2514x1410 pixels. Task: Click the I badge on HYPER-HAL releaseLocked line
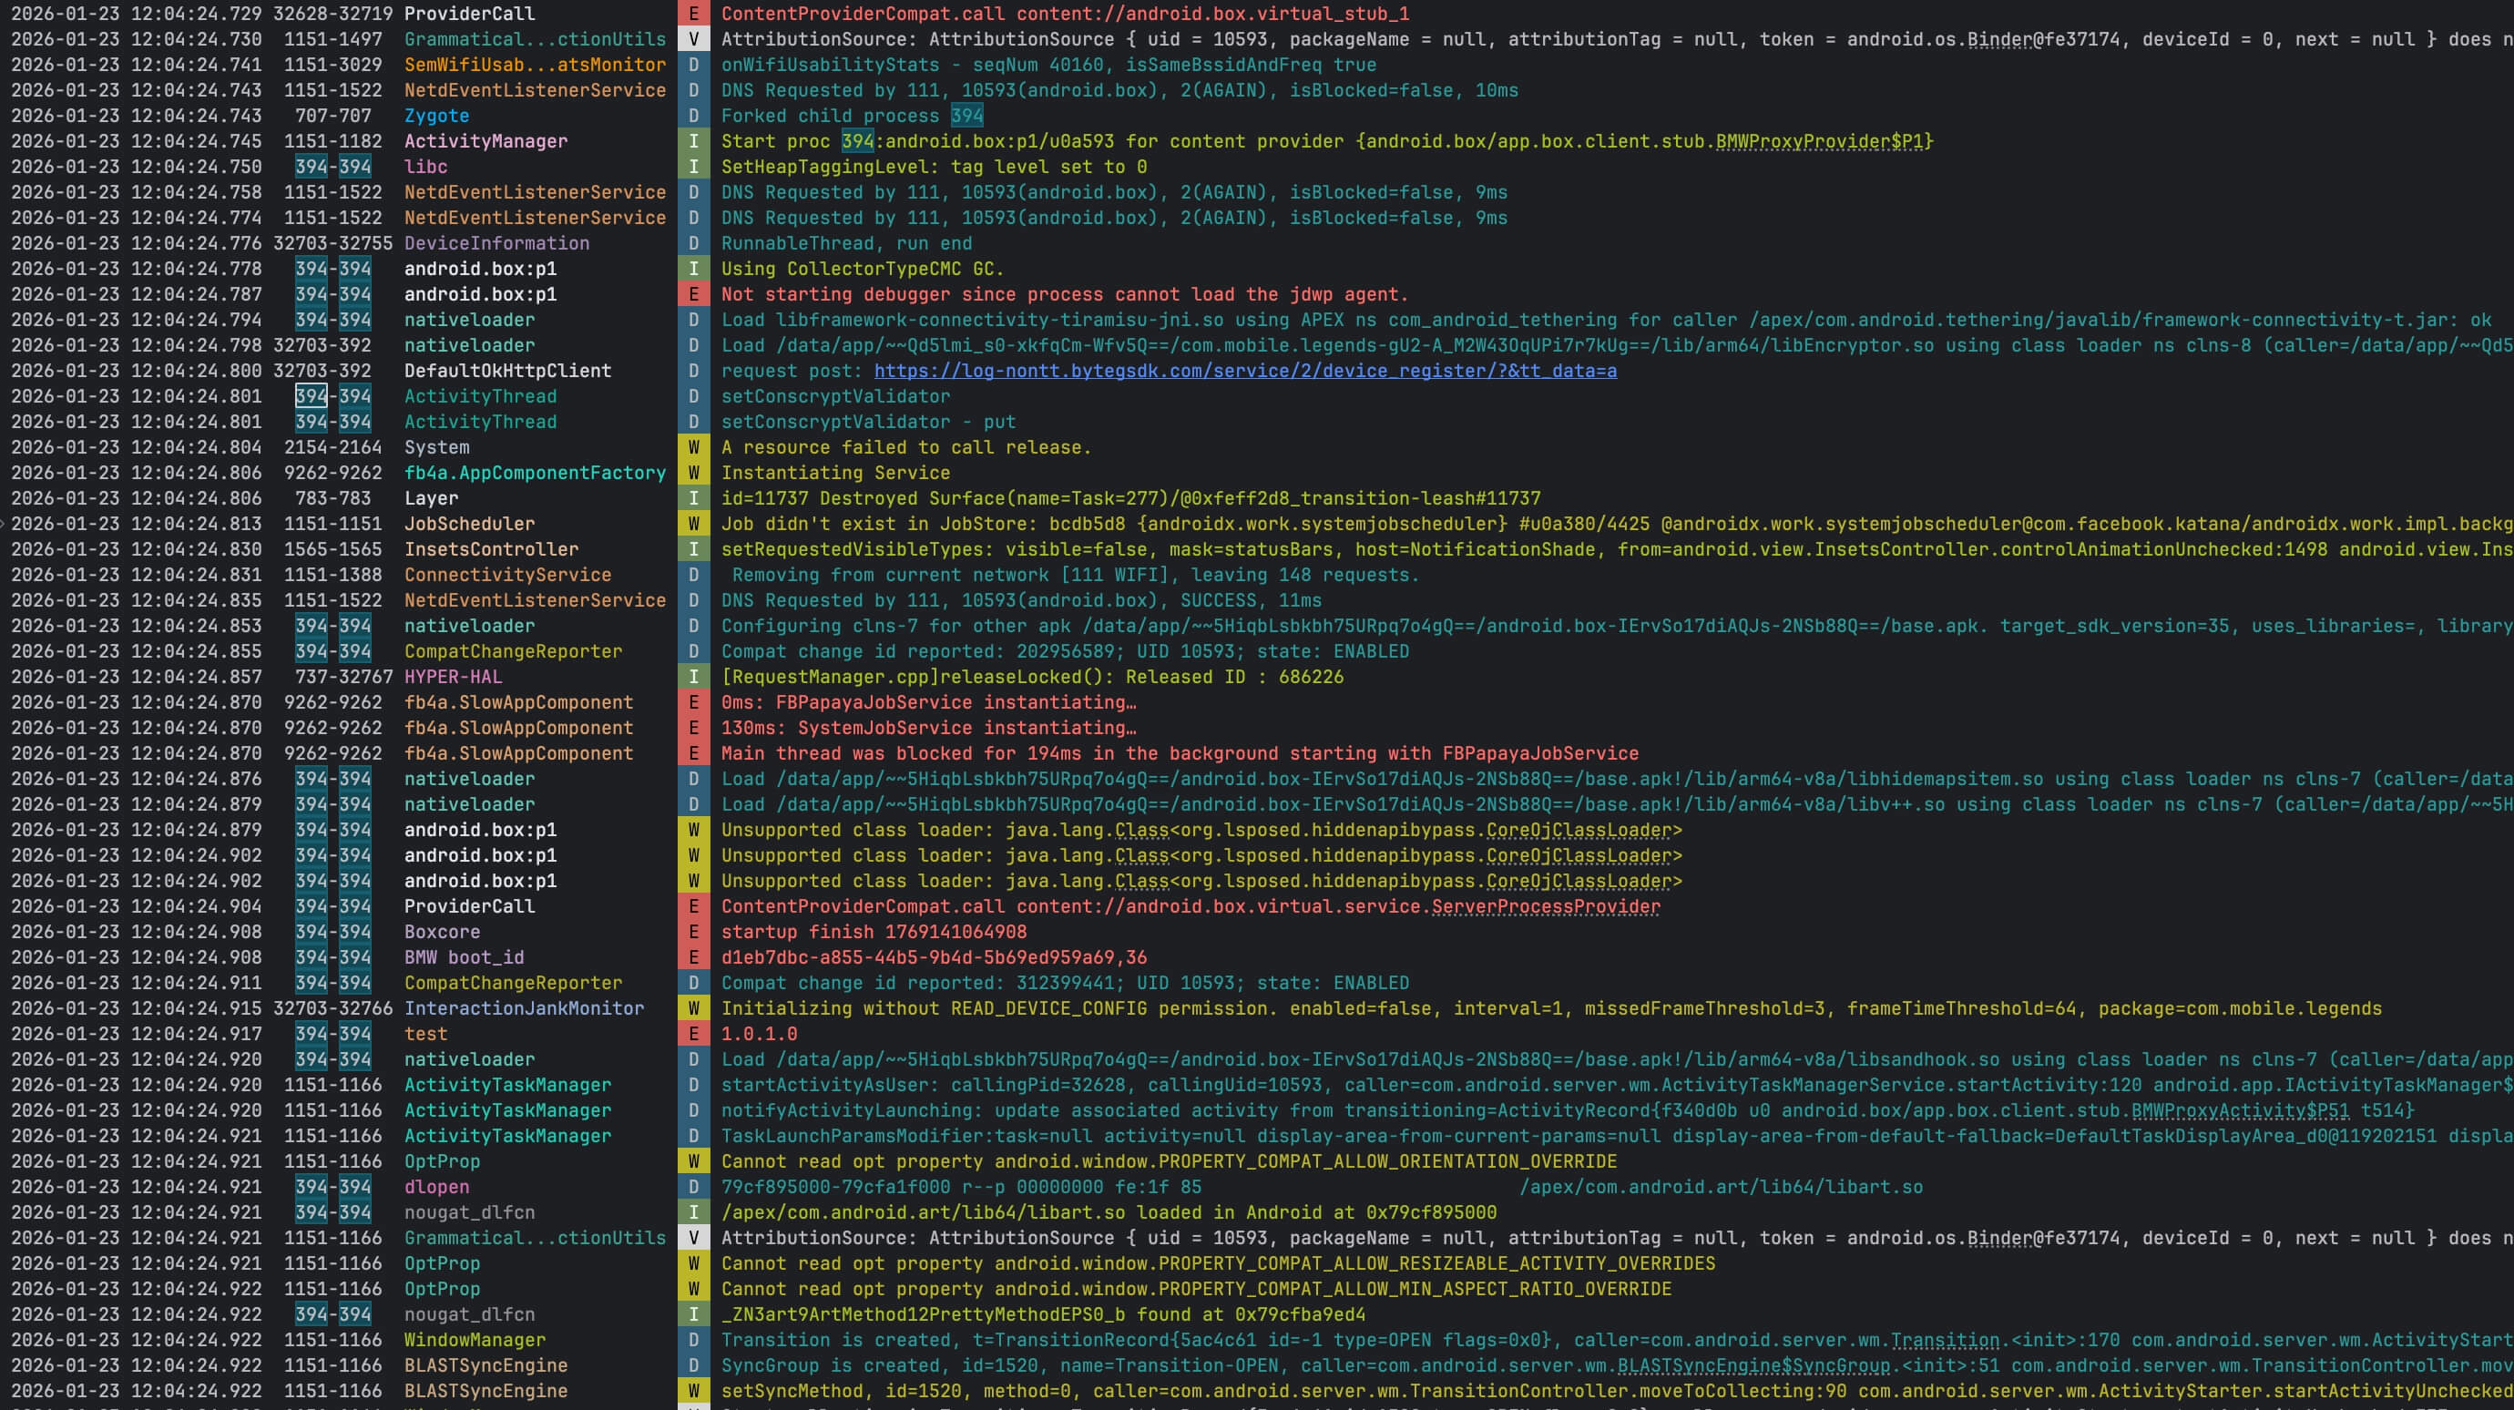point(693,676)
